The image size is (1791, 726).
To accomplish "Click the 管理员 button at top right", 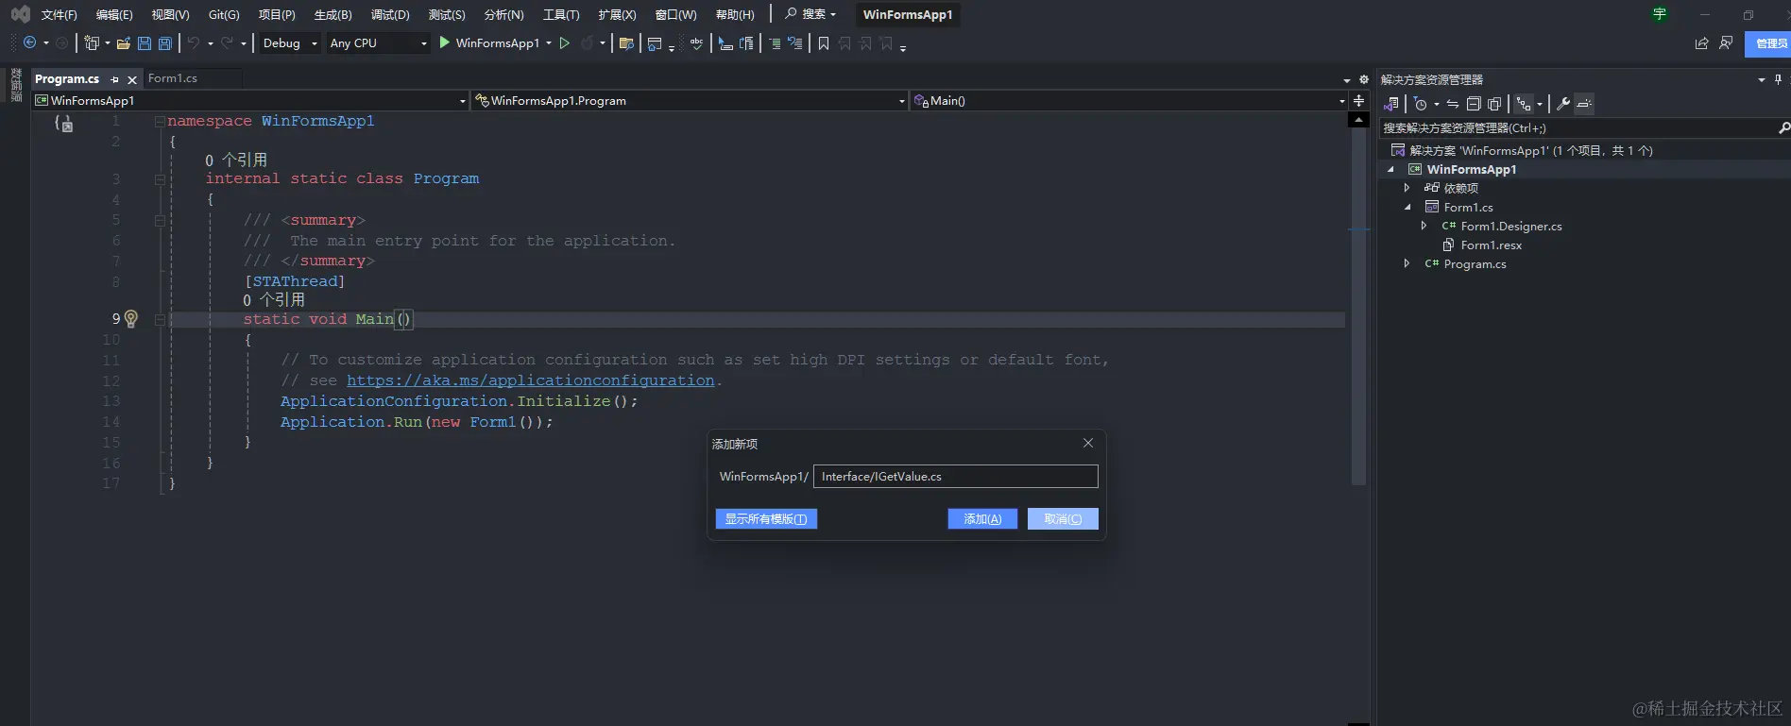I will click(x=1768, y=43).
